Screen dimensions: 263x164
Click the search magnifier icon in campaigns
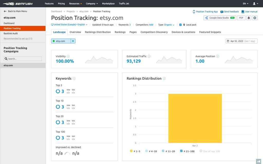click(6, 59)
